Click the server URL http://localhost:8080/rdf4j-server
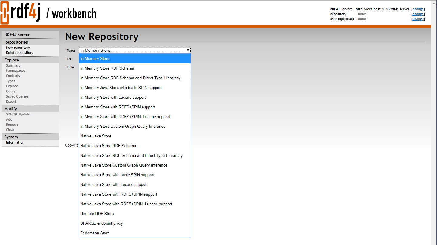 [382, 9]
